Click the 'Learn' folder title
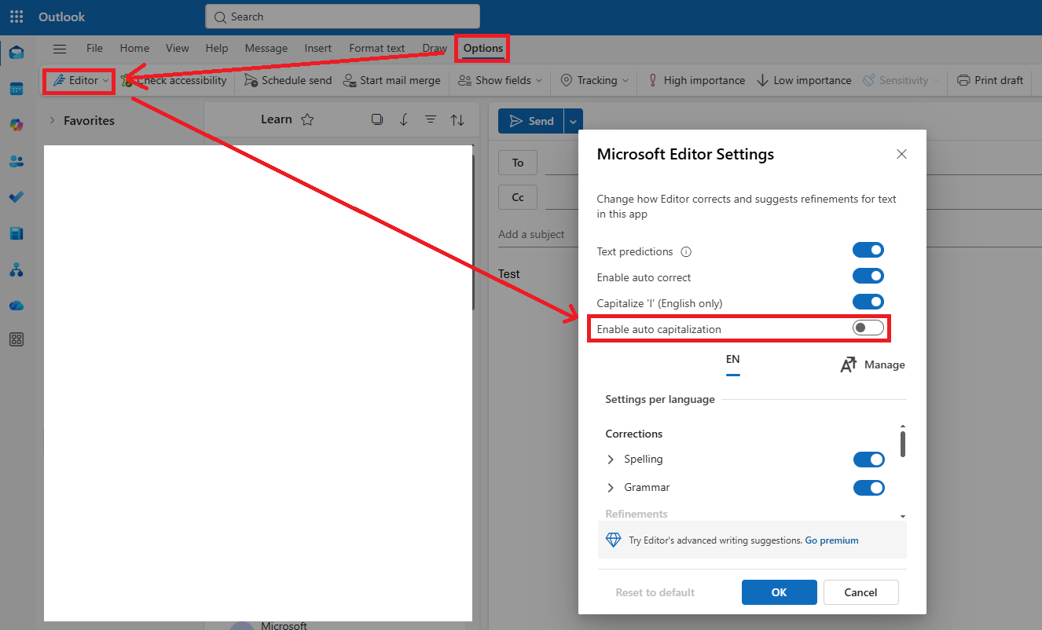This screenshot has width=1042, height=630. (x=277, y=119)
